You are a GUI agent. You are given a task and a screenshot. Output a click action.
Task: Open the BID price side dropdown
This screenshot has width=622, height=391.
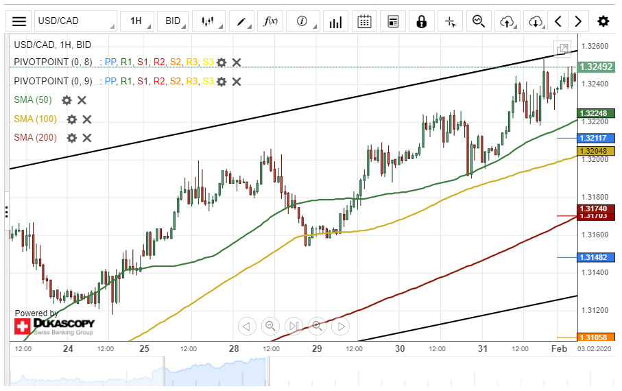point(173,21)
